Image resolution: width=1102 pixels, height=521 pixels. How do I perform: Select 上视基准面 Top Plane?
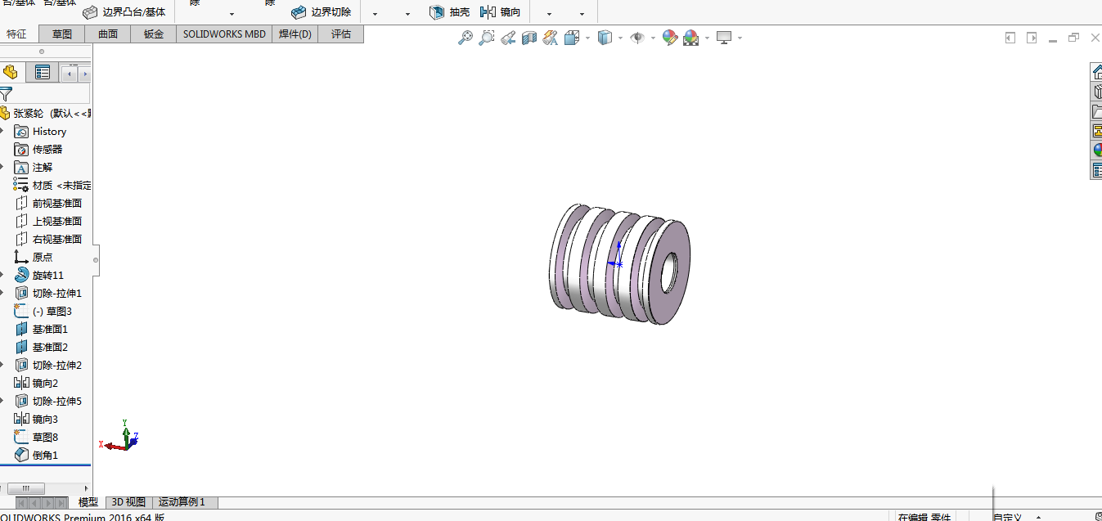click(x=48, y=222)
